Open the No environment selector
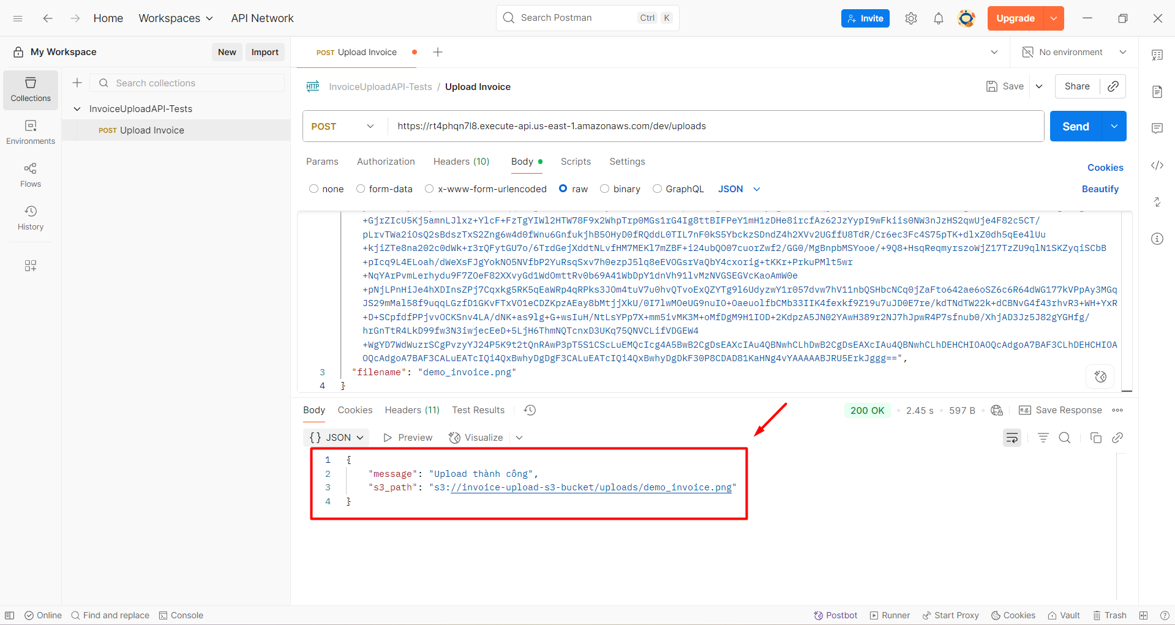 (1072, 52)
